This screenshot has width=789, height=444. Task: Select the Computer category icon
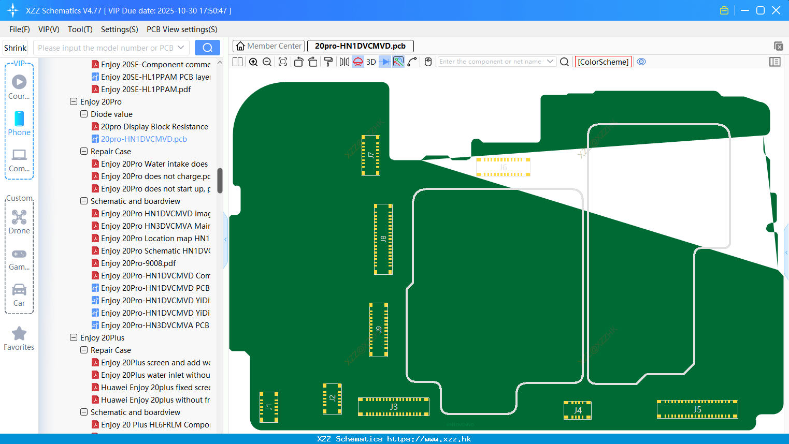(19, 160)
